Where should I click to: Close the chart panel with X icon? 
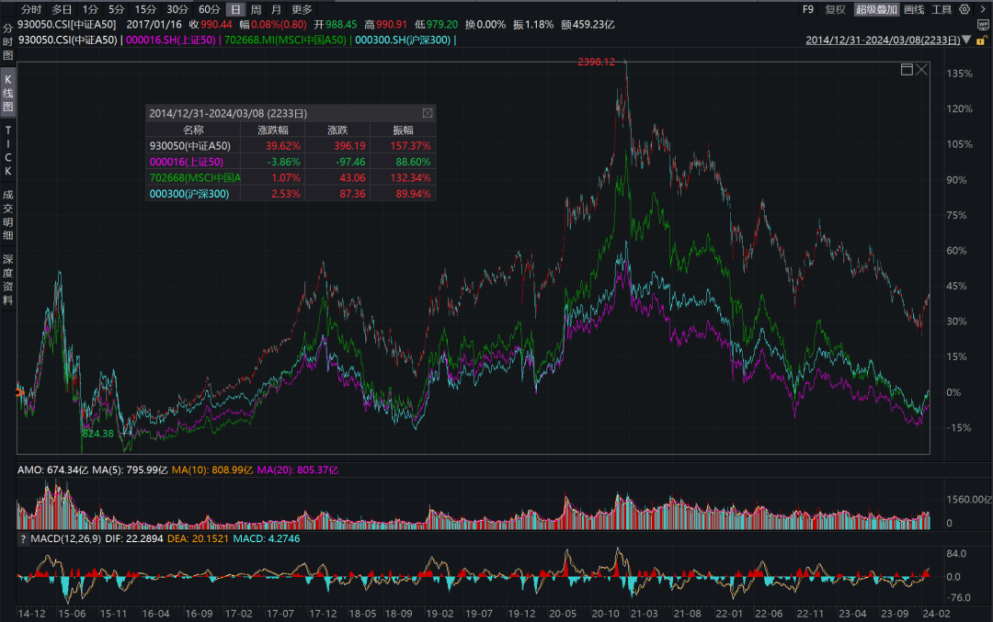click(922, 70)
